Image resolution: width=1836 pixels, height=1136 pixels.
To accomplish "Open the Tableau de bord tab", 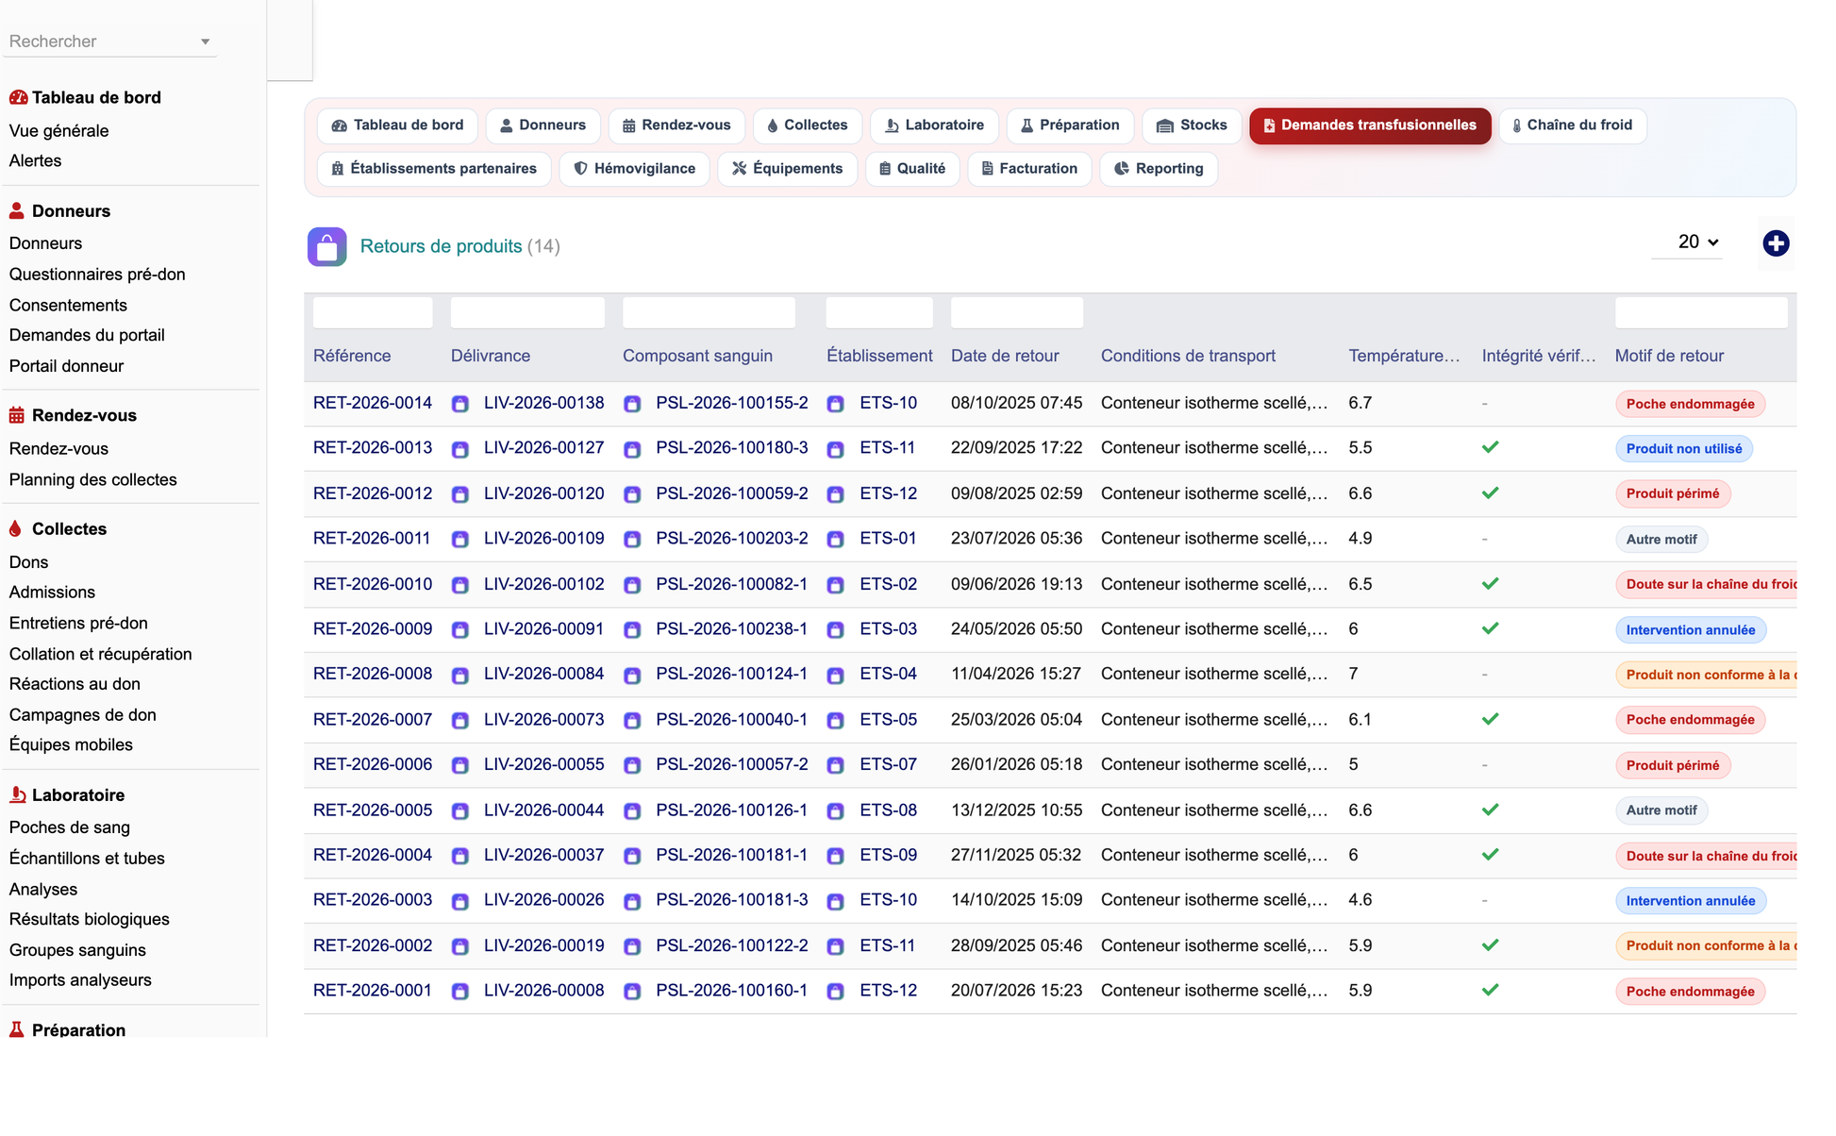I will [397, 125].
